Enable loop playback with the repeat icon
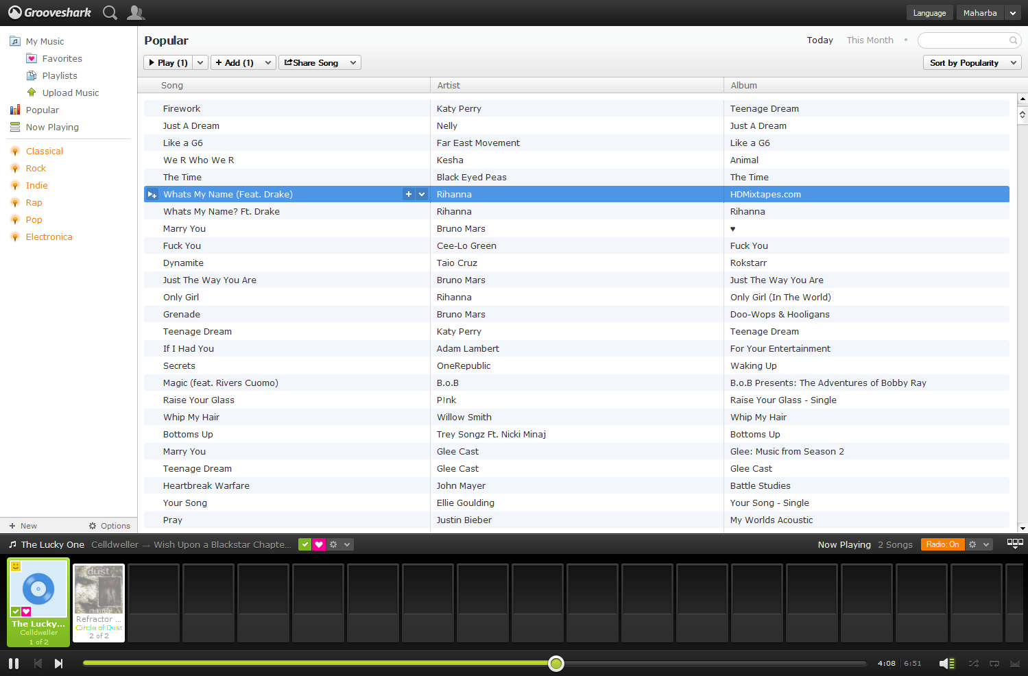Screen dimensions: 1028x676 tap(994, 663)
